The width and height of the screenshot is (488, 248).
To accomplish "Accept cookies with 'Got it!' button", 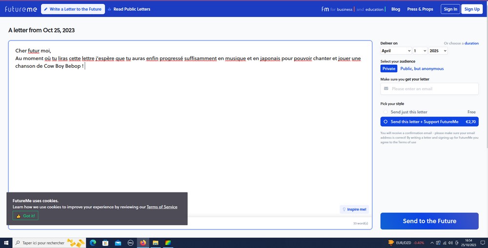I will [x=25, y=216].
